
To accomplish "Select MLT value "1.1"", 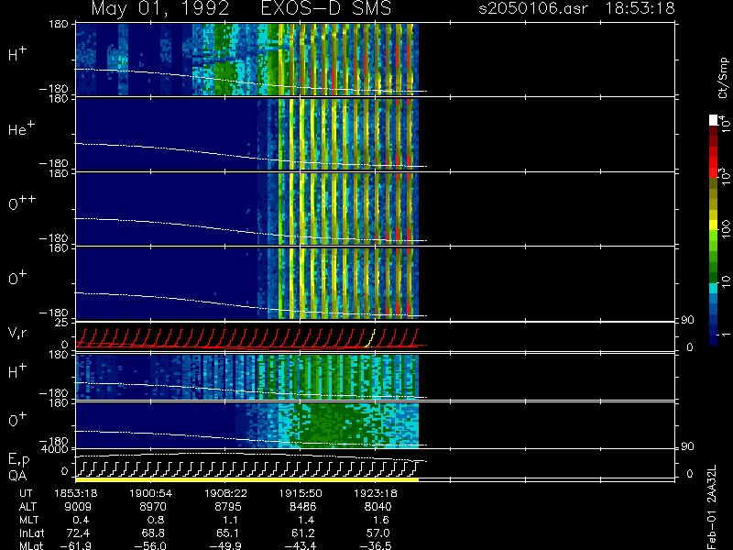I will pyautogui.click(x=230, y=520).
